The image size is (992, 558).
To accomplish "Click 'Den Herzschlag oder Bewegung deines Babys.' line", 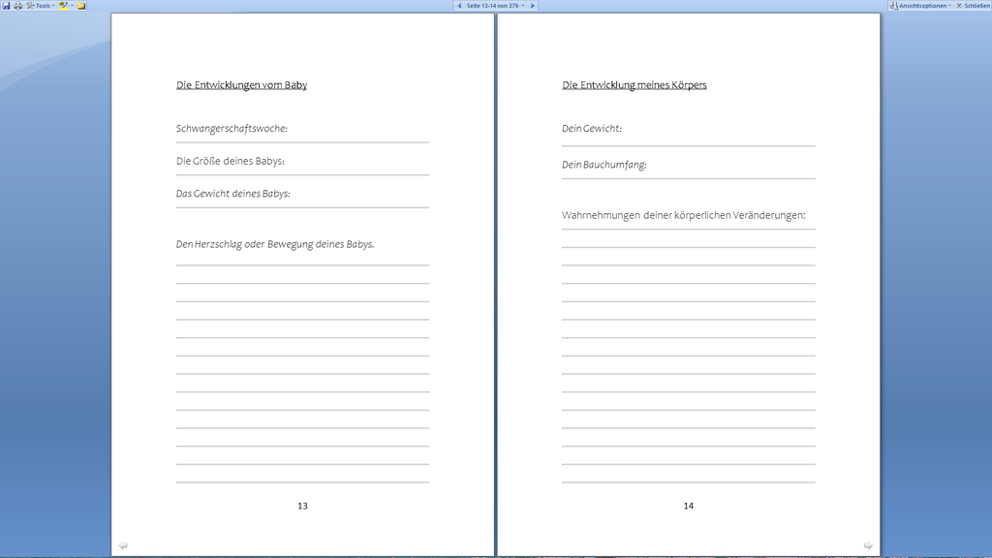I will [x=275, y=244].
